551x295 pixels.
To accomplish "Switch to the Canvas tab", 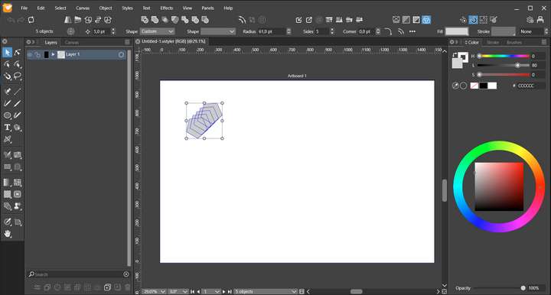I will click(72, 43).
